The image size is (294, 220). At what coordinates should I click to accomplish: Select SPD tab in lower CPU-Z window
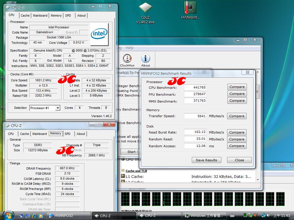coord(67,134)
